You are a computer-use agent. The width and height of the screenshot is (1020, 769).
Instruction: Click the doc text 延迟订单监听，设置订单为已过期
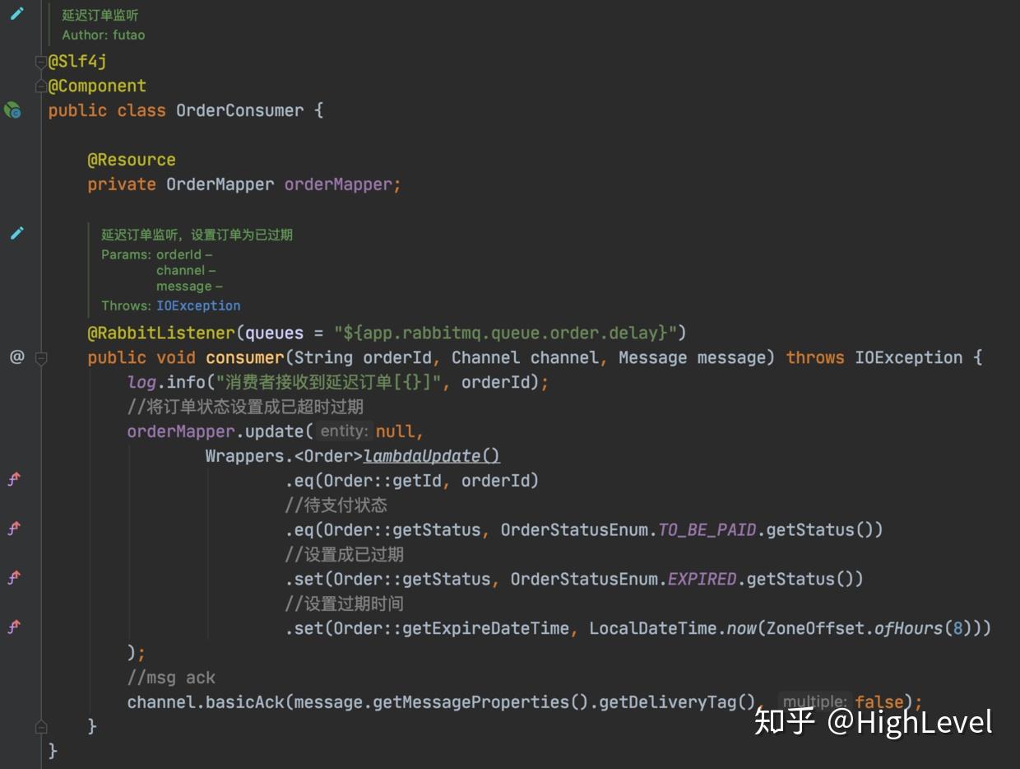coord(197,235)
